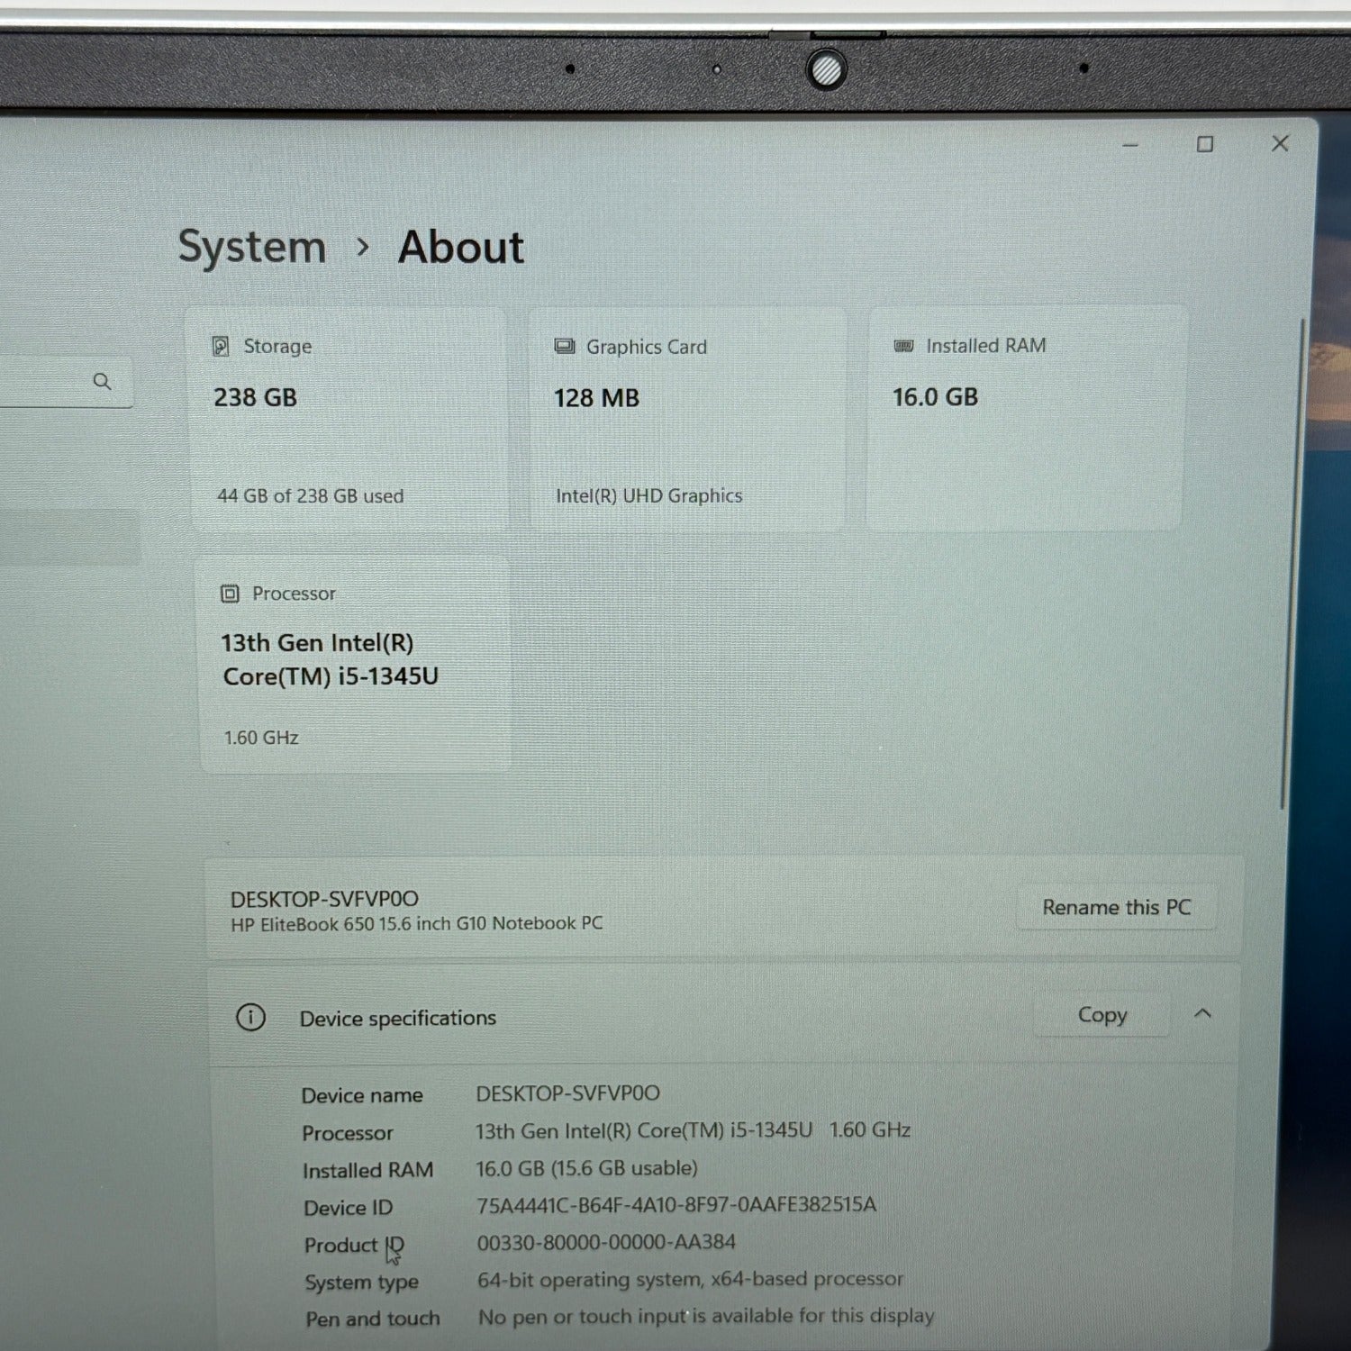This screenshot has width=1351, height=1351.
Task: Open the Processor i5-1345U card
Action: 355,666
